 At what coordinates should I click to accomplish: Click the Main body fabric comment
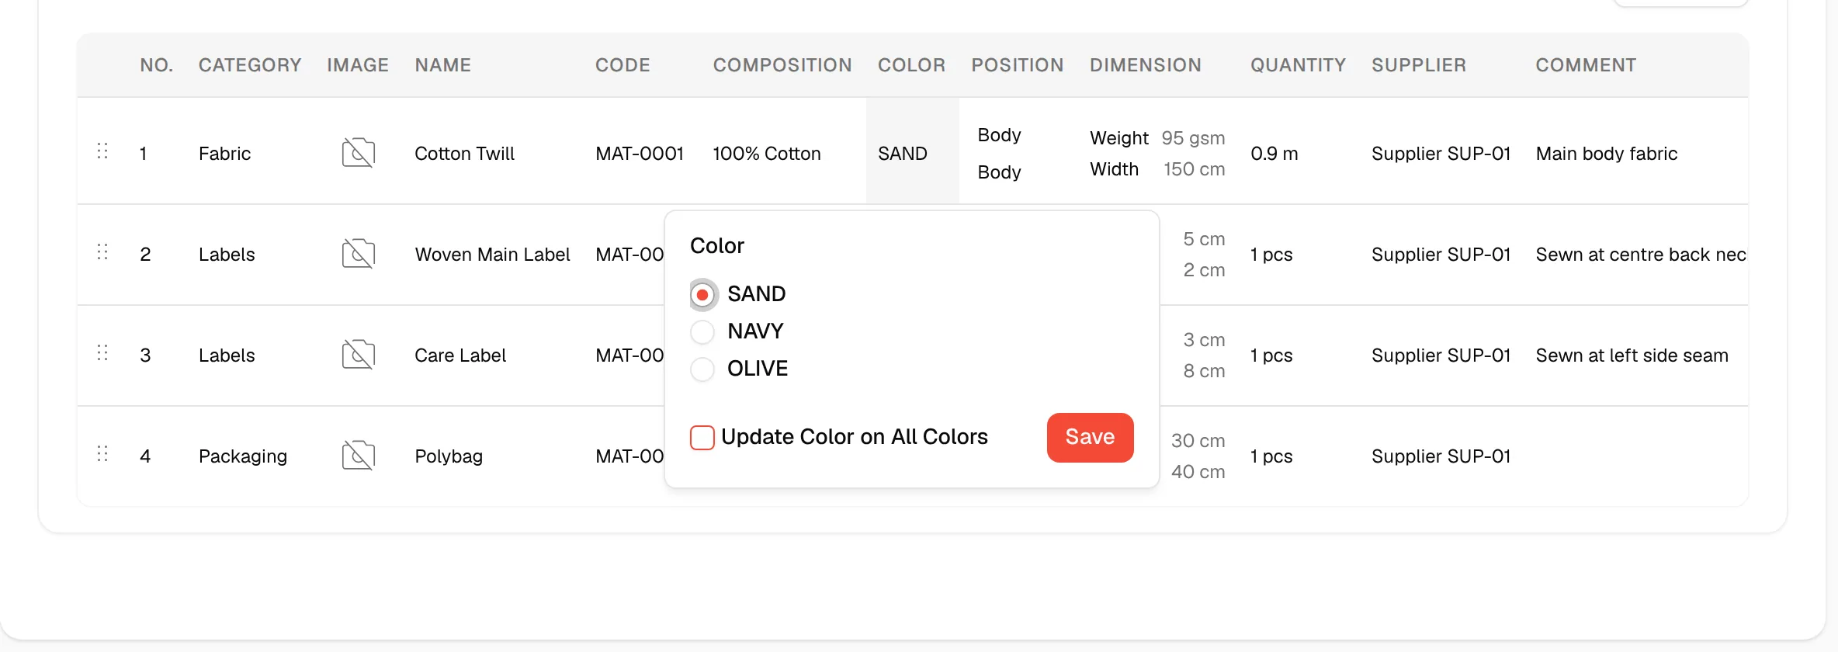[1607, 154]
